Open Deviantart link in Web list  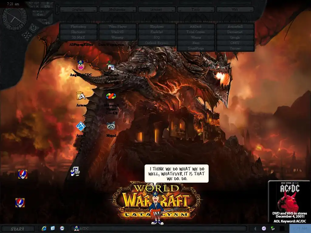(235, 32)
